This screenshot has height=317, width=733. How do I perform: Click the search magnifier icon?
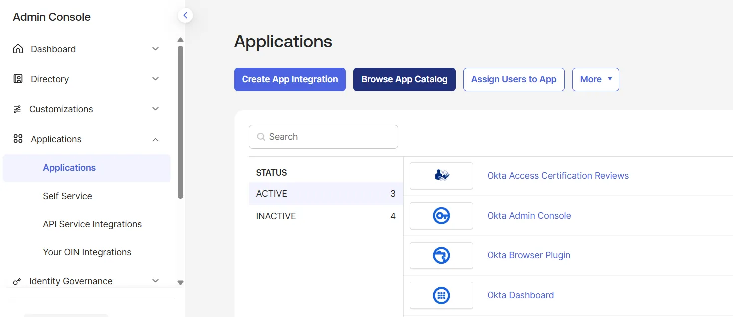261,137
